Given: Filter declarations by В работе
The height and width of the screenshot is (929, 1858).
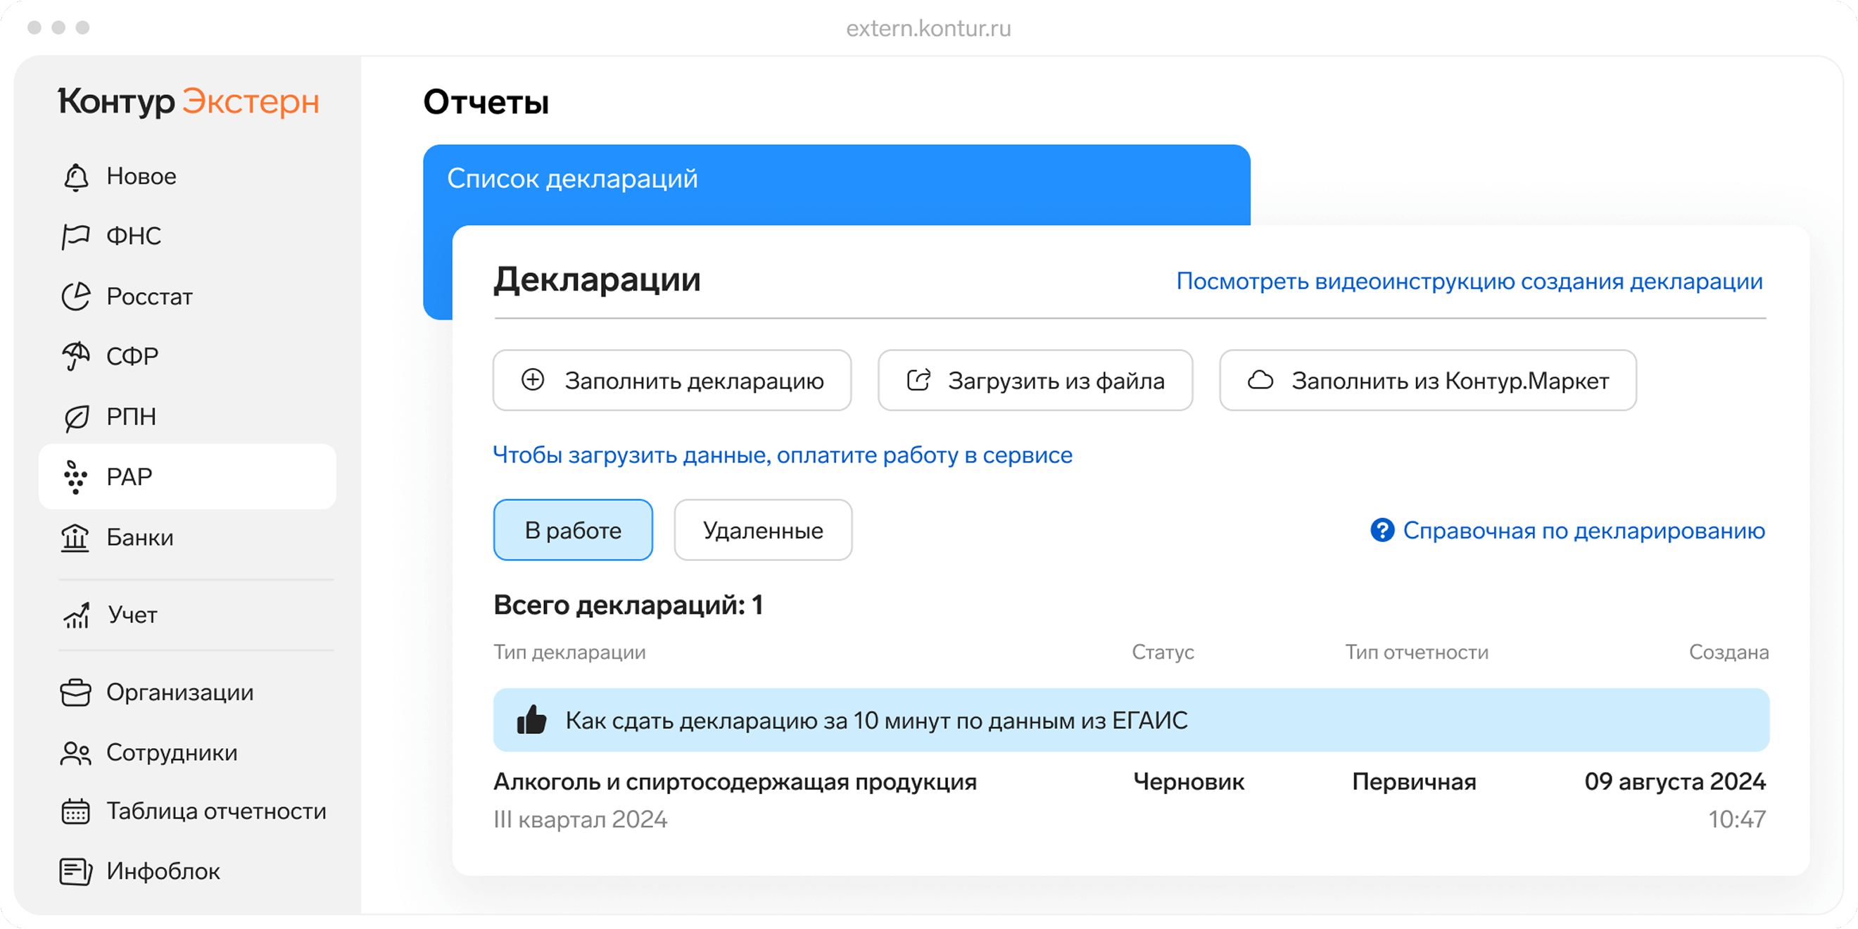Looking at the screenshot, I should pyautogui.click(x=573, y=530).
